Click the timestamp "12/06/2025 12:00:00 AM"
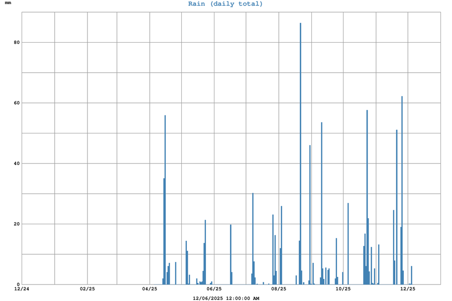This screenshot has height=301, width=452. pyautogui.click(x=226, y=298)
